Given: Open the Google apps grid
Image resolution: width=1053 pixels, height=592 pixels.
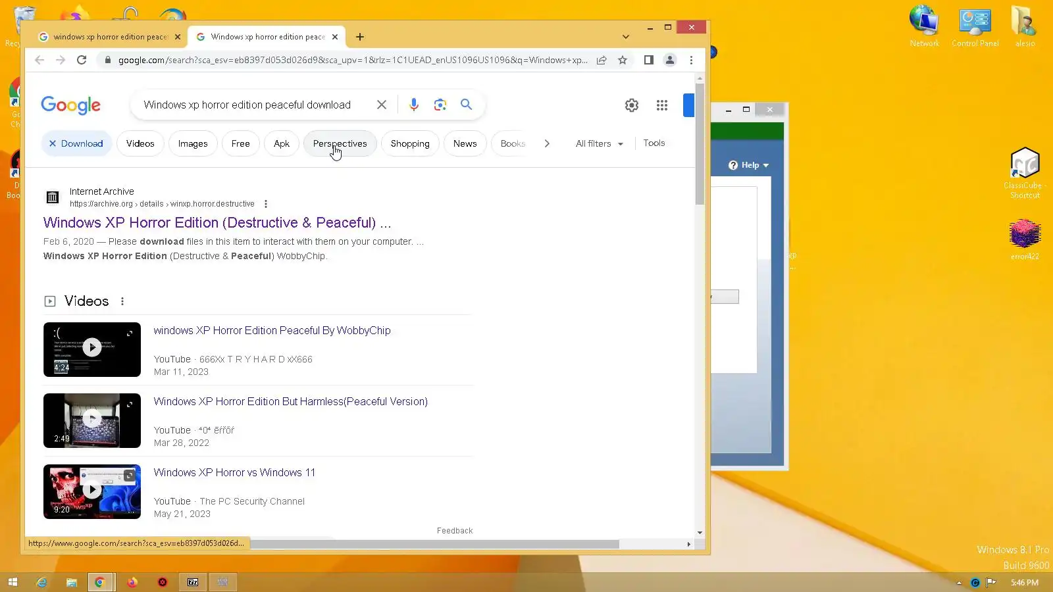Looking at the screenshot, I should [662, 105].
